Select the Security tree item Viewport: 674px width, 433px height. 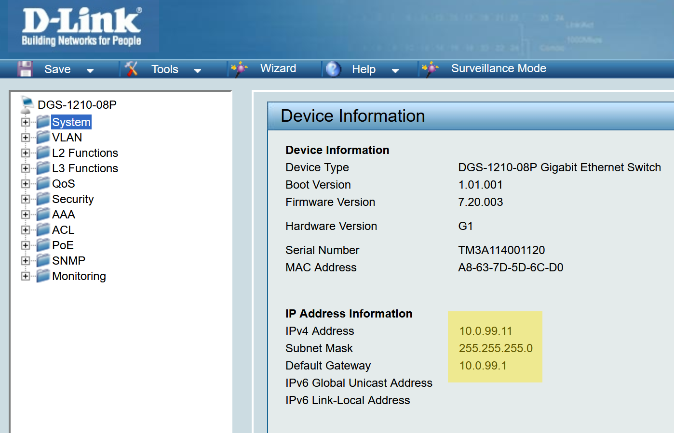point(73,199)
